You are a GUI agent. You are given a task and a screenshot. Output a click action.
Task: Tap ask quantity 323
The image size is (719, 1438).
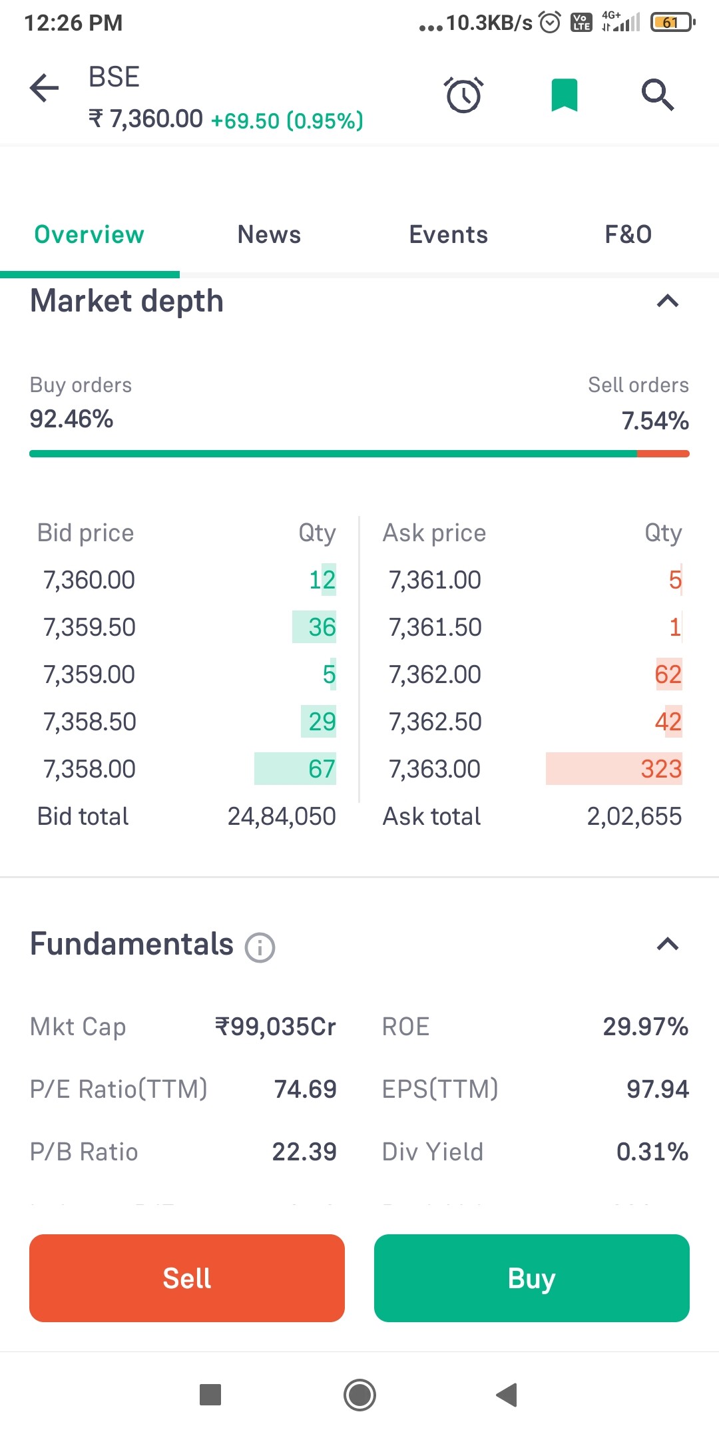click(x=661, y=769)
